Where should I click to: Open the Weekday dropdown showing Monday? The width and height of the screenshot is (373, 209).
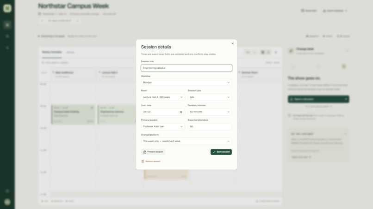pyautogui.click(x=186, y=83)
